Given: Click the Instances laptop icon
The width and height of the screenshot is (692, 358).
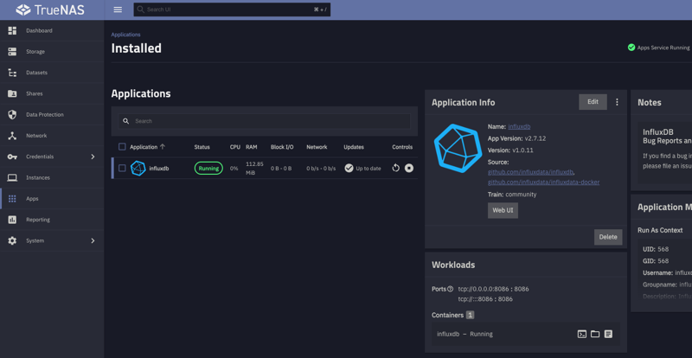Looking at the screenshot, I should [12, 177].
